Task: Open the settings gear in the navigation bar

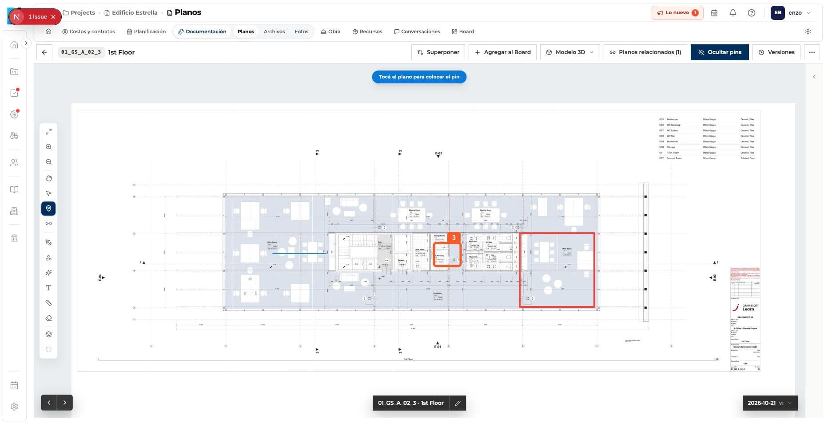Action: pyautogui.click(x=808, y=31)
